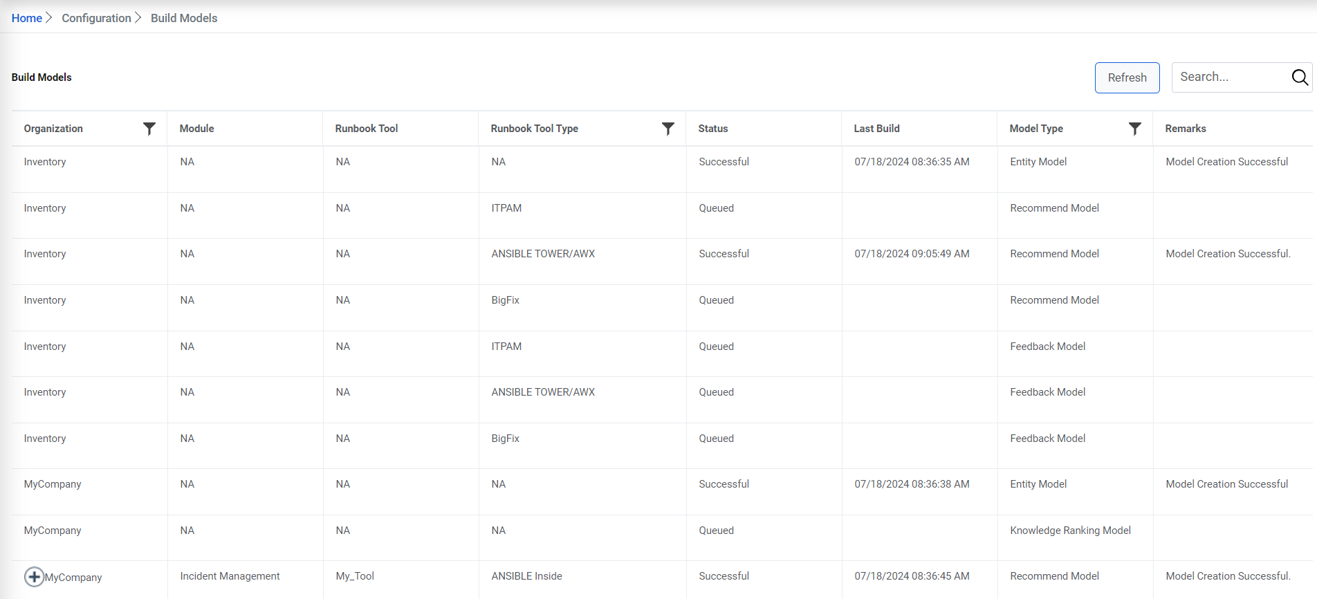Select the Incident Management module cell
Viewport: 1317px width, 599px height.
(x=230, y=576)
